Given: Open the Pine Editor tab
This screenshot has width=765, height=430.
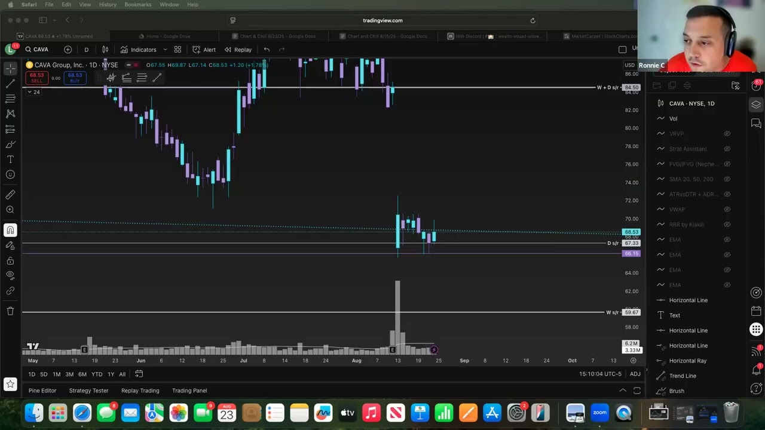Looking at the screenshot, I should [x=42, y=391].
